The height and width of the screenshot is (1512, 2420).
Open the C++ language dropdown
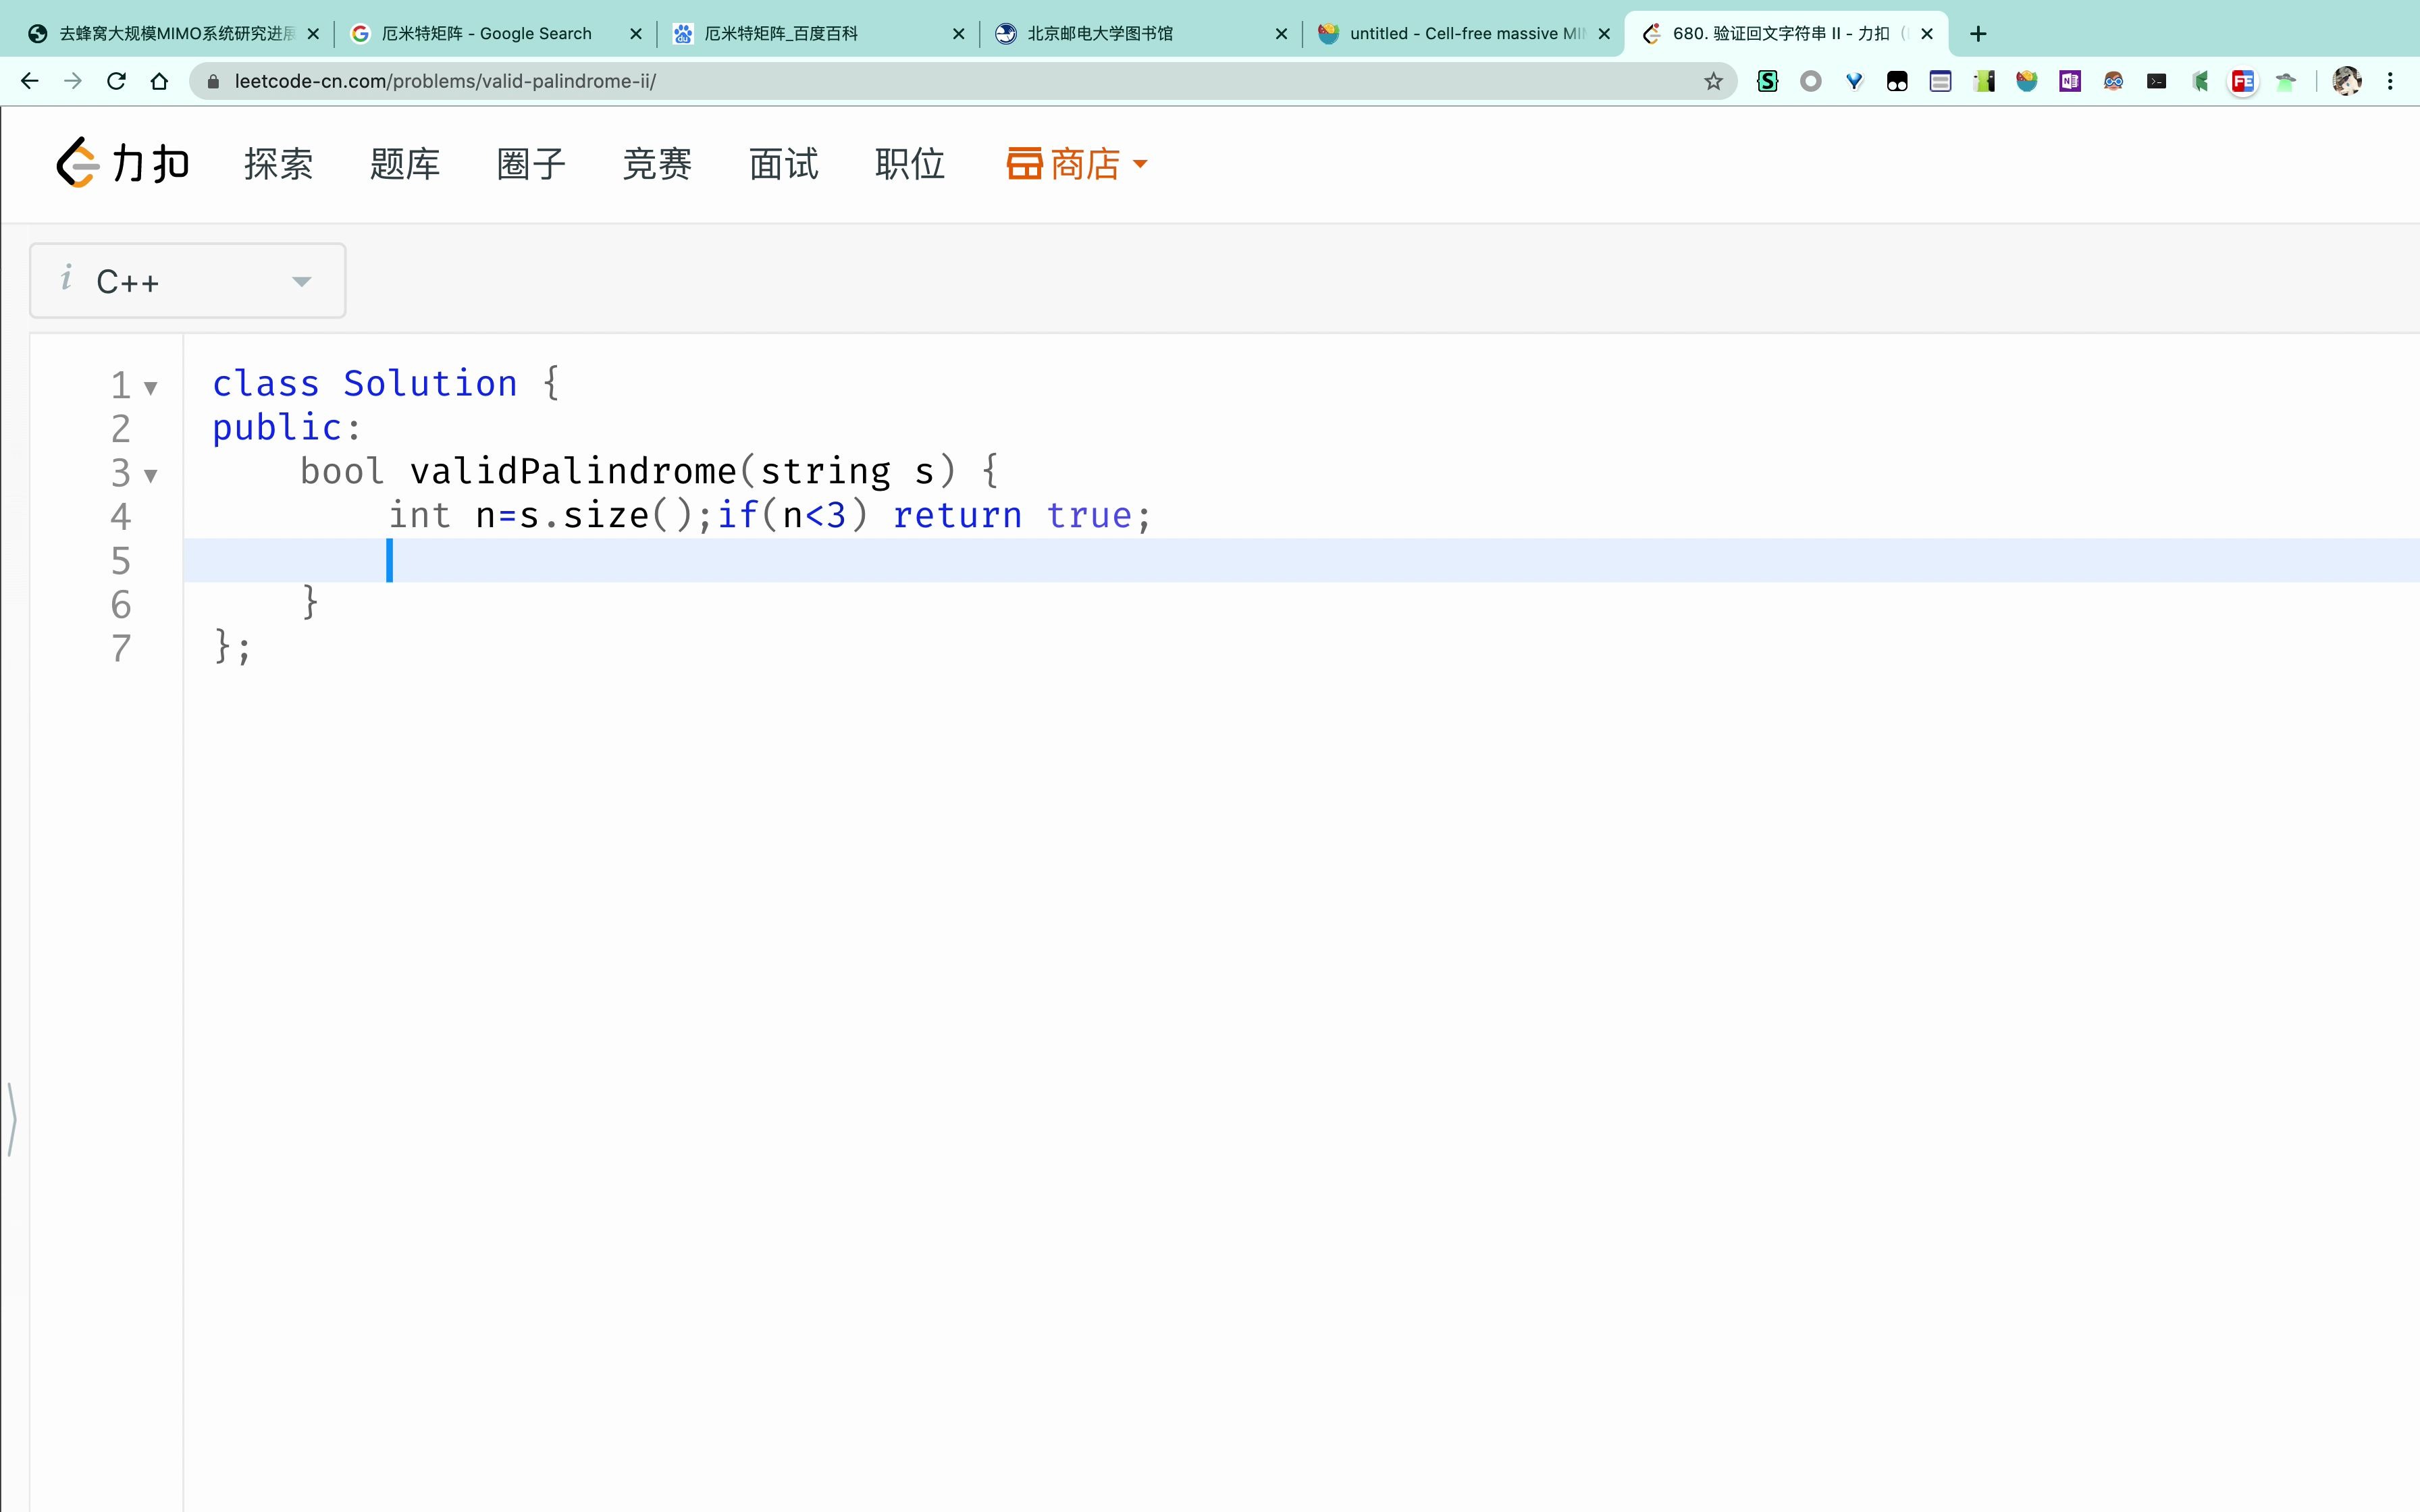click(x=187, y=280)
